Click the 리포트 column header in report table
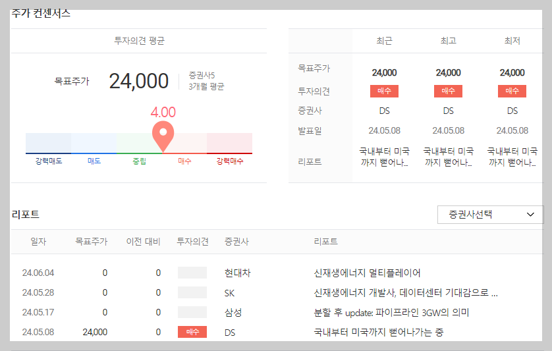The image size is (552, 351). (x=325, y=242)
